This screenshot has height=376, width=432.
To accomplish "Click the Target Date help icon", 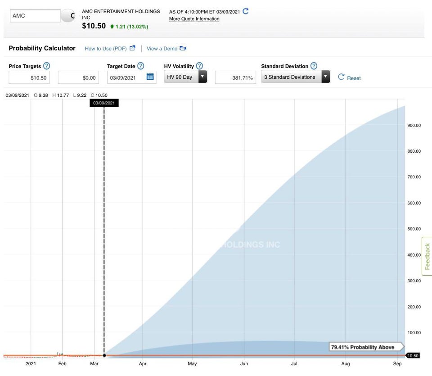I will coord(140,66).
